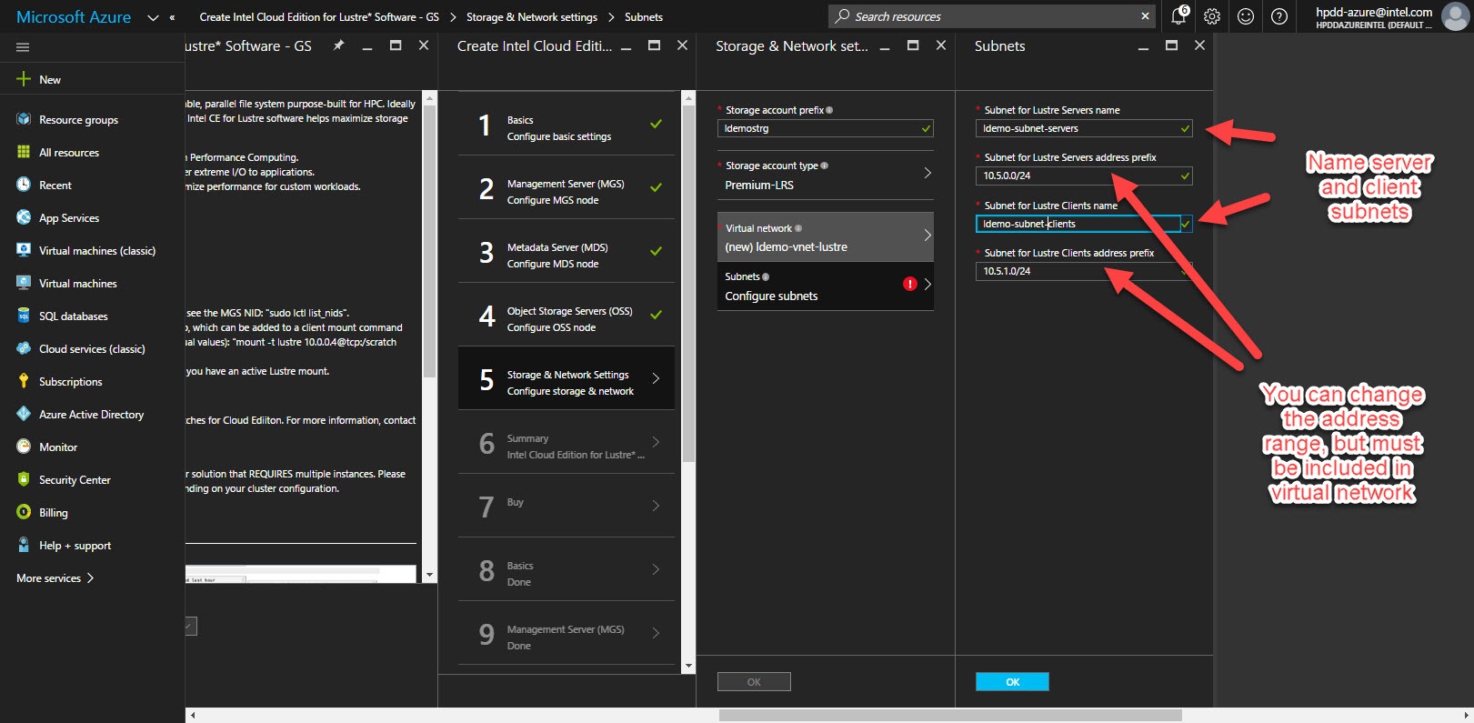Screen dimensions: 1474x723
Task: Open Help + support icon
Action: click(24, 545)
